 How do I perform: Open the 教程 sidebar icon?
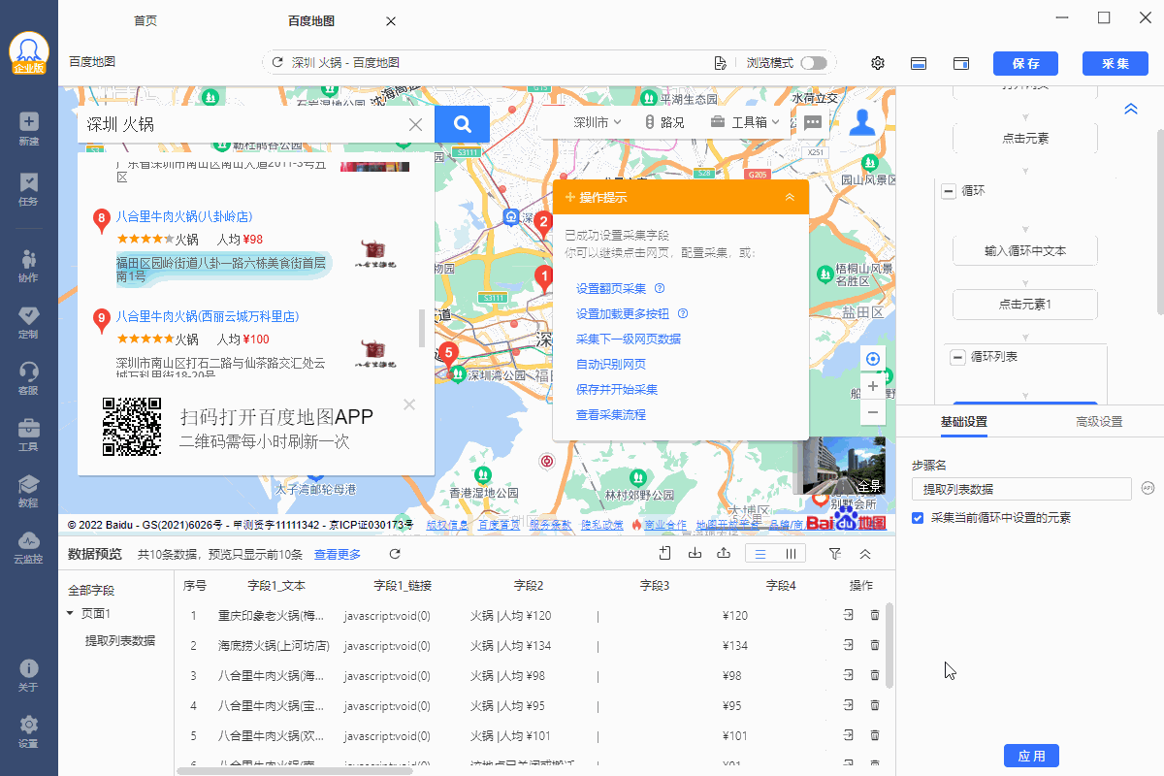pyautogui.click(x=28, y=491)
